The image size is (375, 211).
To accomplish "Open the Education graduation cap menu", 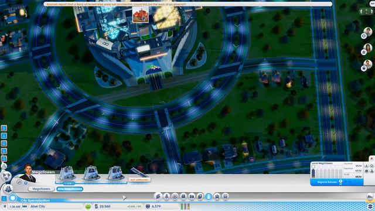I will [x=158, y=196].
